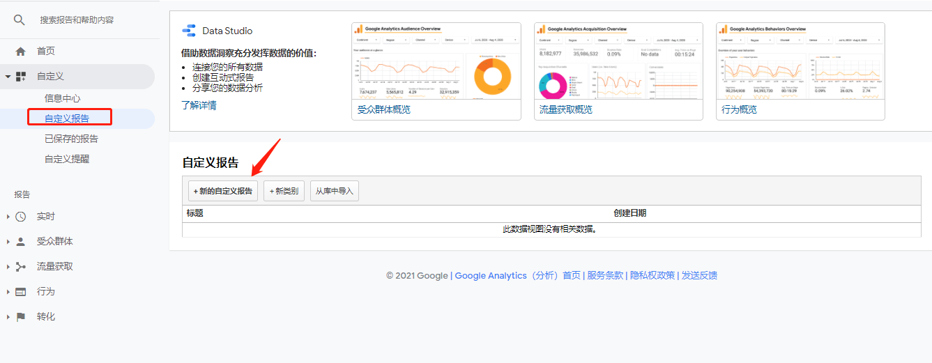Click the realtime clock icon

(21, 217)
